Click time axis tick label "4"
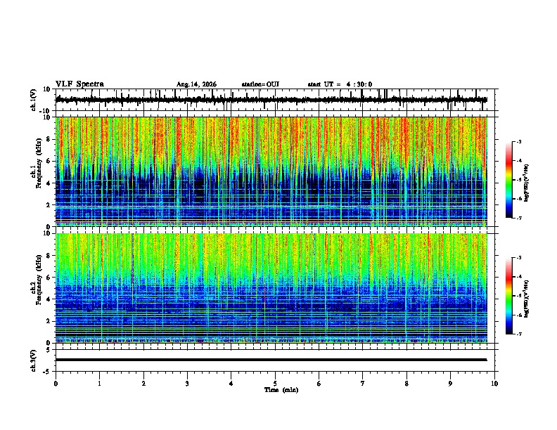The width and height of the screenshot is (557, 430). (231, 384)
